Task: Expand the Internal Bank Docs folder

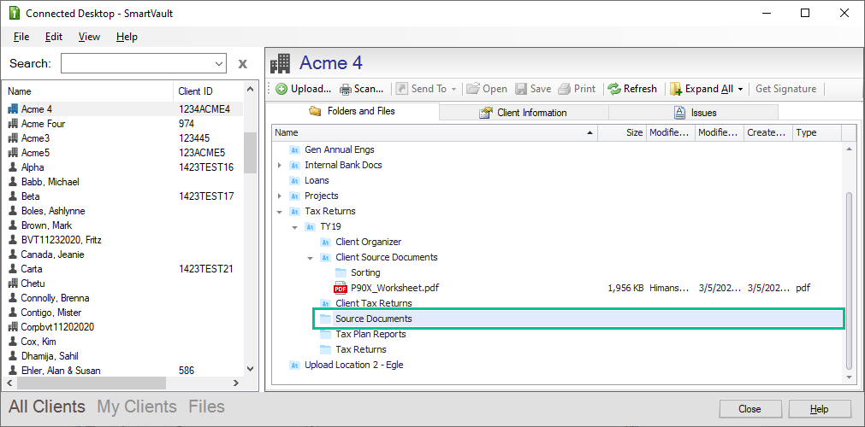Action: pos(280,166)
